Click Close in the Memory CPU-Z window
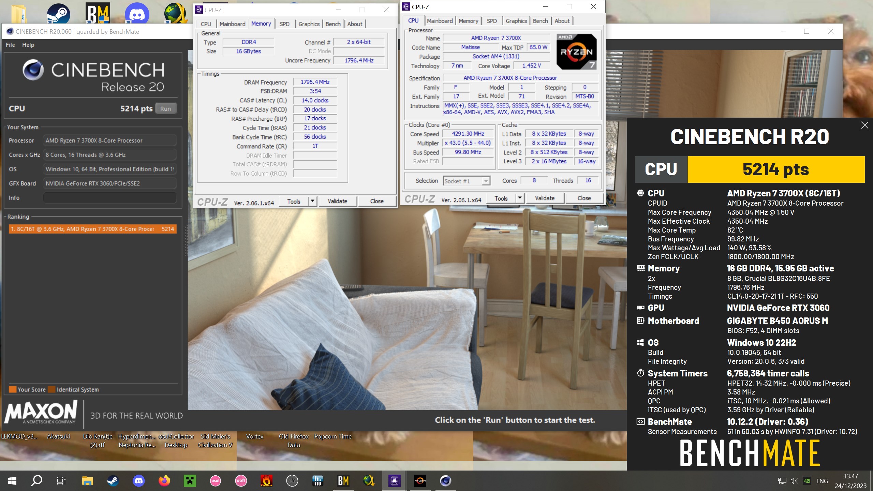 (x=377, y=201)
